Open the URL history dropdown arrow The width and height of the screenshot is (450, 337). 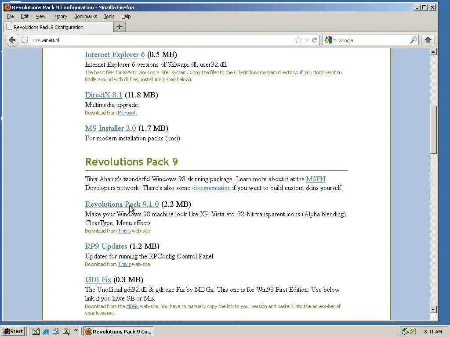tap(307, 40)
